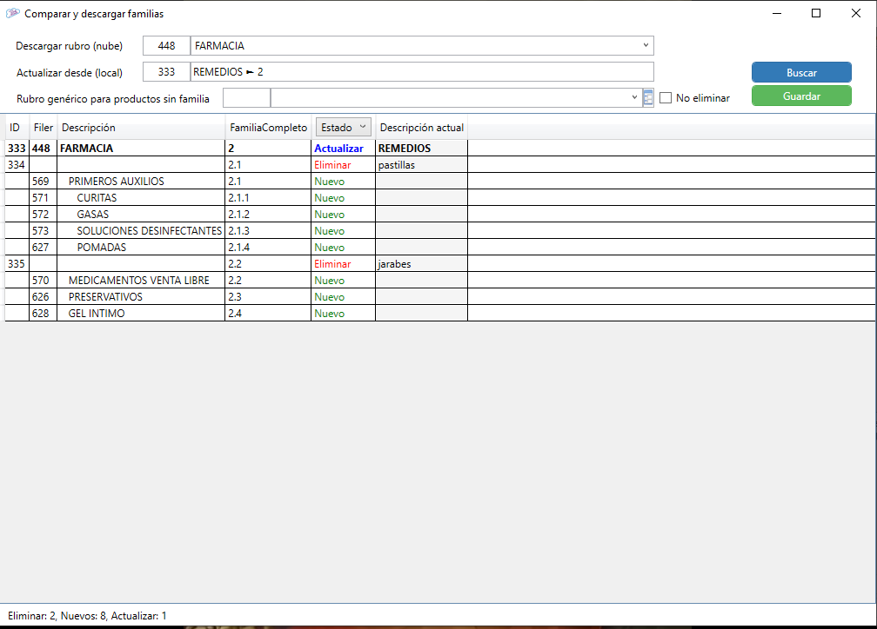Screen dimensions: 877x629
Task: Close the Comparar y descargar familias window
Action: pyautogui.click(x=856, y=13)
